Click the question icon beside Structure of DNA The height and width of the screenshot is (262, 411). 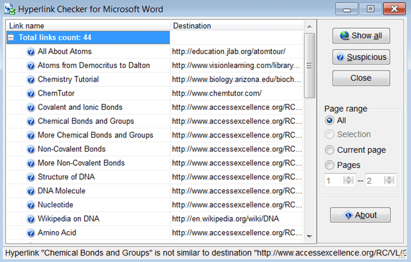click(31, 177)
